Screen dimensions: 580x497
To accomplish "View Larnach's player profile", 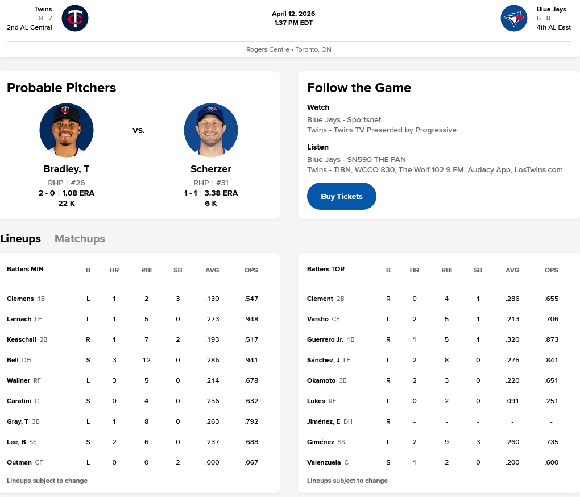I will 19,319.
